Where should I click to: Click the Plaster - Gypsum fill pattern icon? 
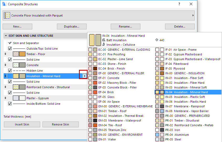pyautogui.click(x=16, y=98)
